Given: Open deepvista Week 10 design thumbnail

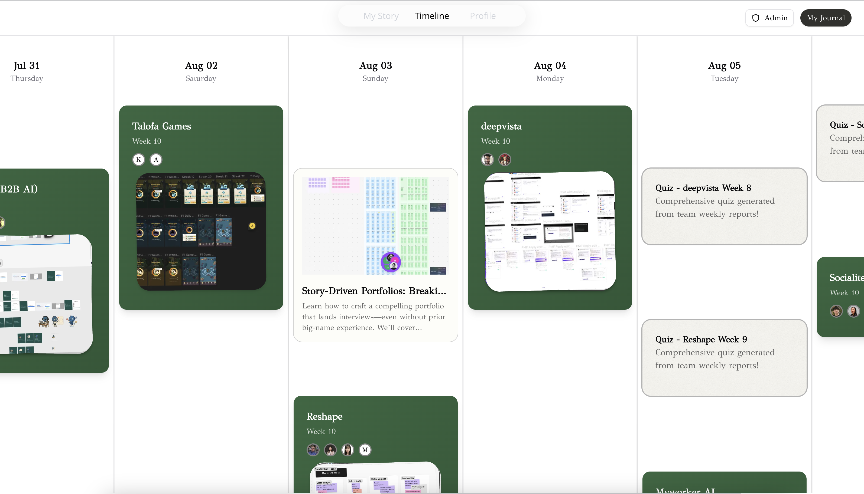Looking at the screenshot, I should point(550,231).
